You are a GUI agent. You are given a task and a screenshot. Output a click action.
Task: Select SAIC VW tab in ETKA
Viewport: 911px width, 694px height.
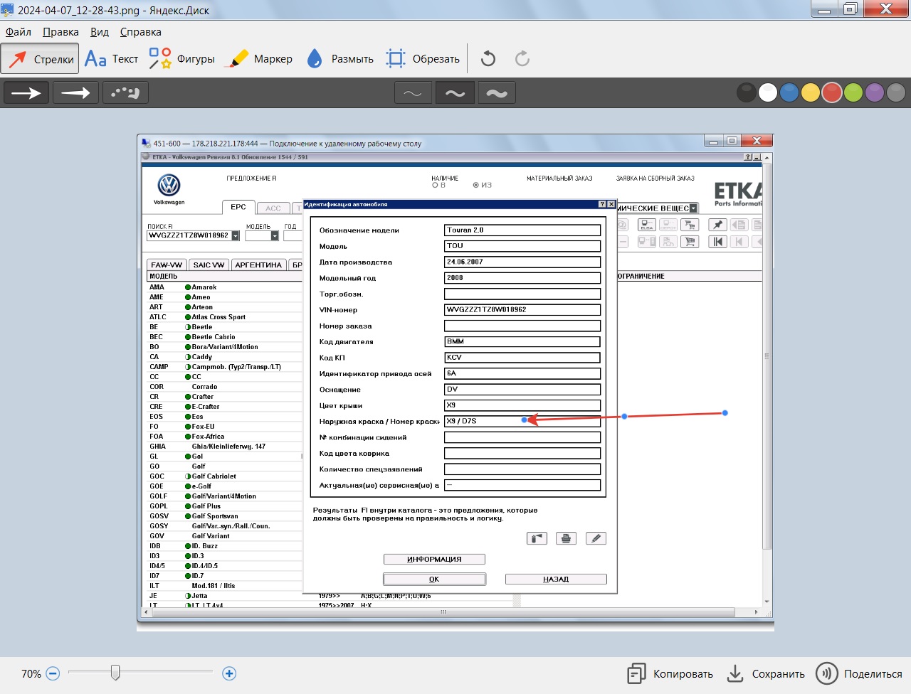click(x=209, y=265)
